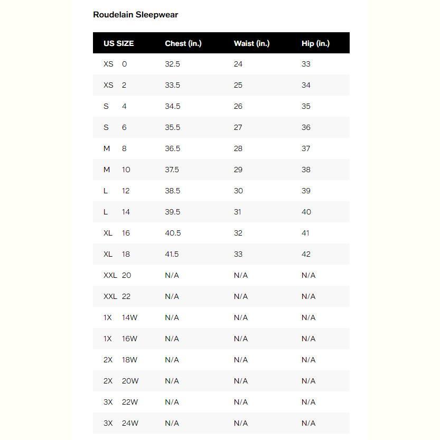This screenshot has width=440, height=440.
Task: Click the US size 16 cell
Action: coord(126,233)
